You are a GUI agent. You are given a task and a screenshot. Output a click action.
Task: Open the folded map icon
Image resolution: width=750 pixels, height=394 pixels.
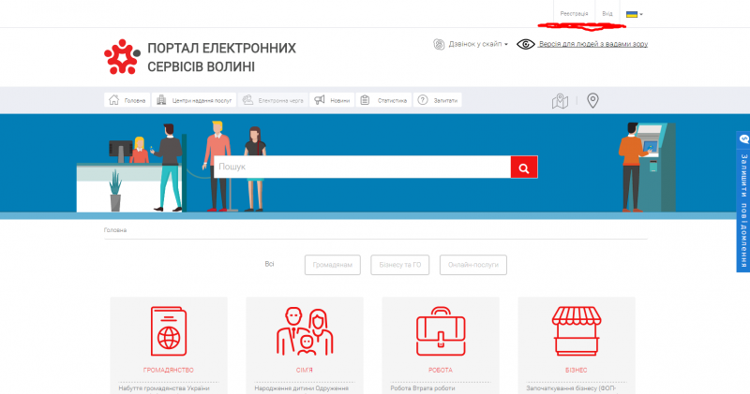[560, 101]
